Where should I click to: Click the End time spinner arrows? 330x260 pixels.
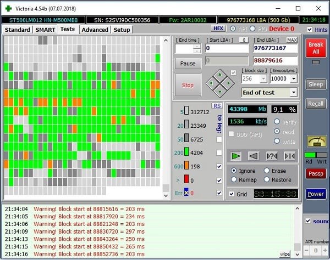click(197, 49)
